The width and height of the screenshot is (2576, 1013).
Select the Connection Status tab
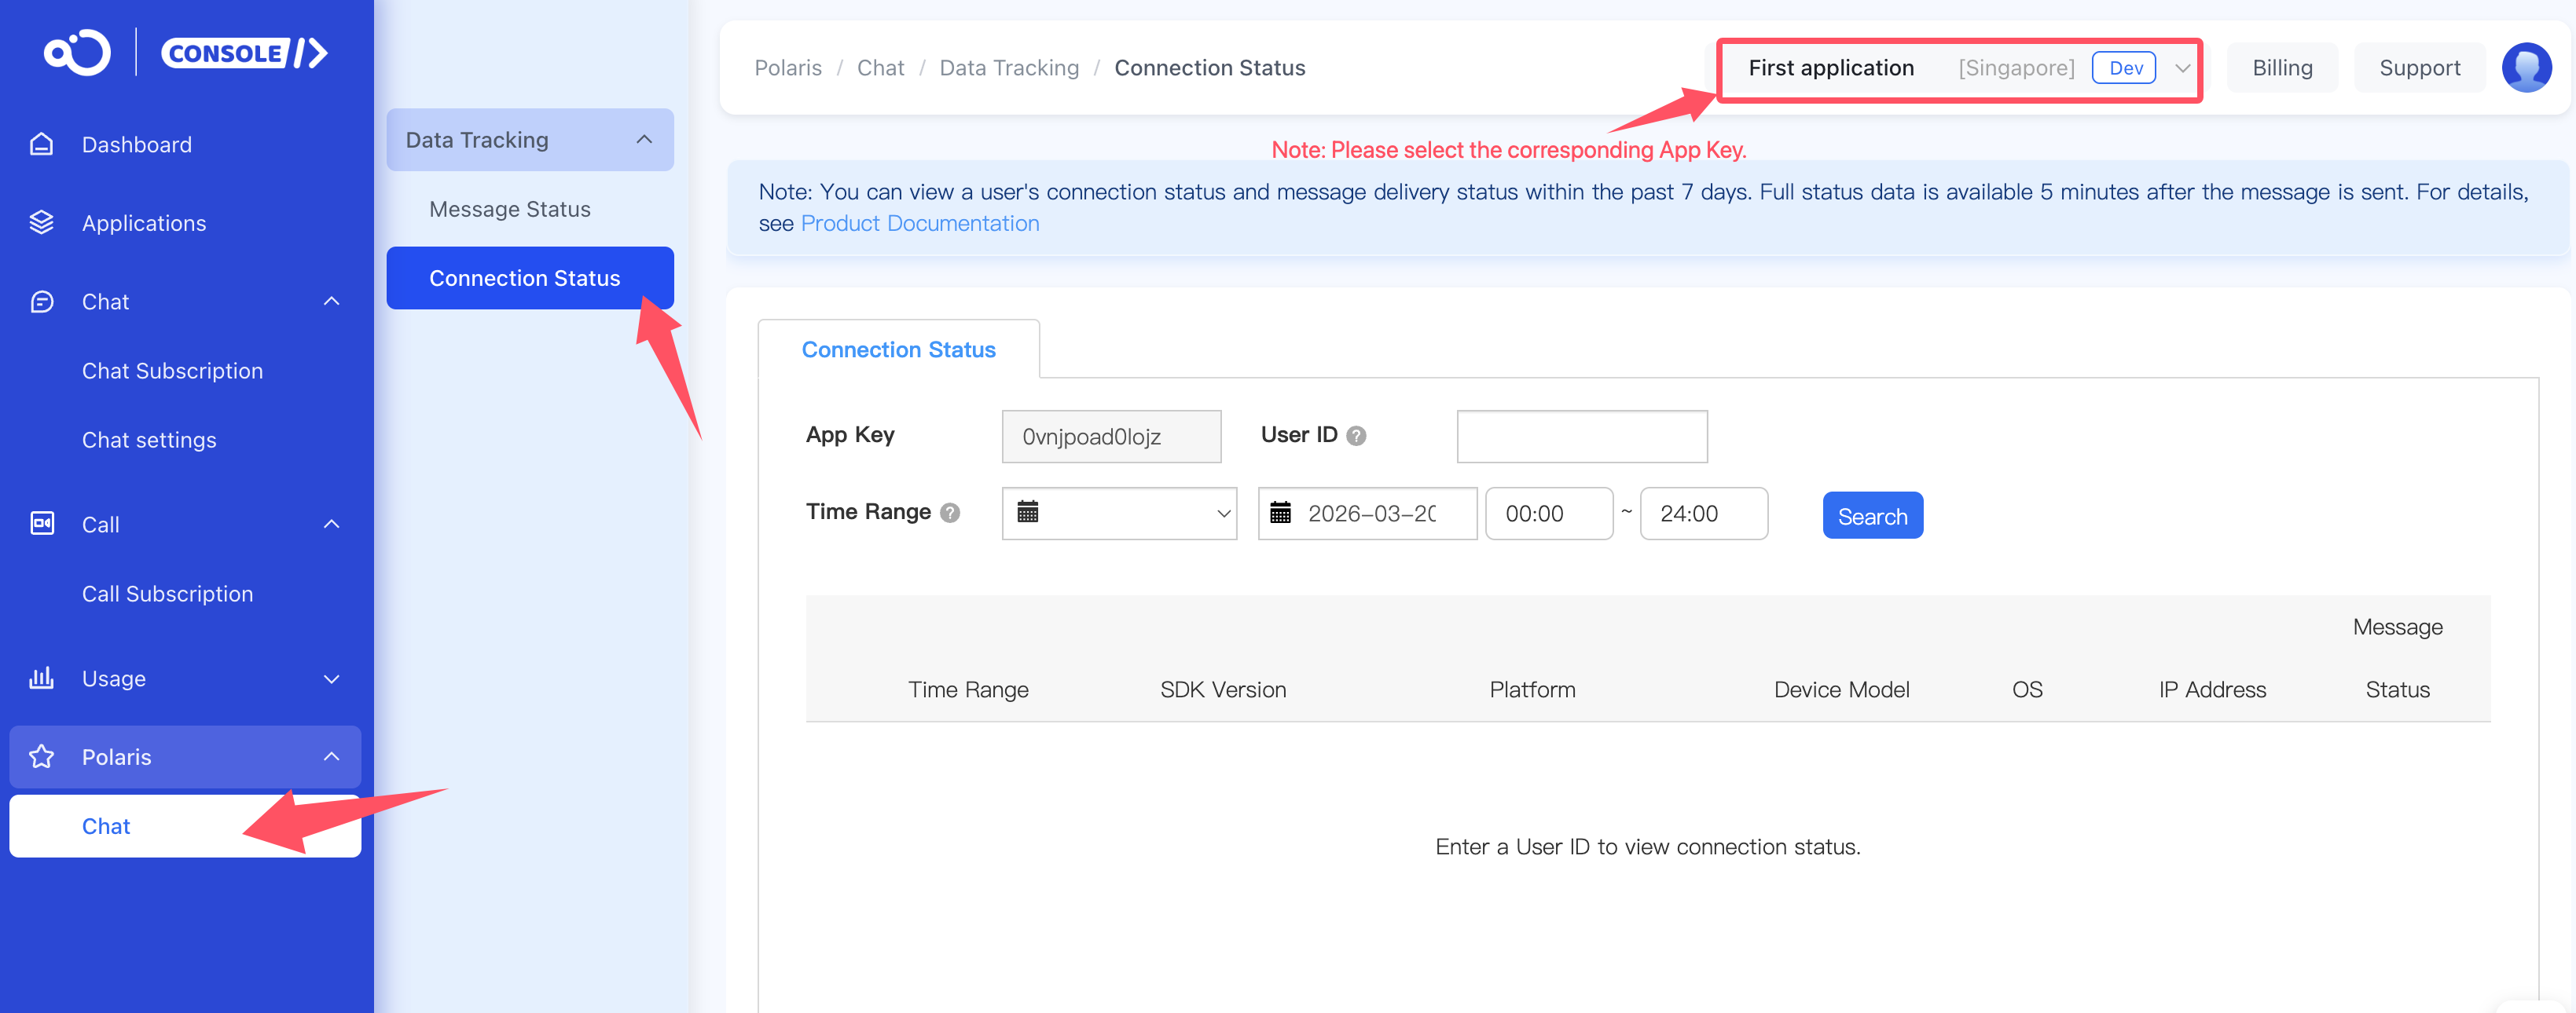pos(898,349)
